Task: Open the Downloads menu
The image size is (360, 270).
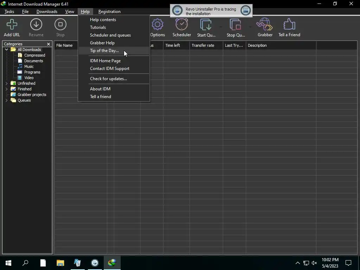Action: pyautogui.click(x=47, y=12)
